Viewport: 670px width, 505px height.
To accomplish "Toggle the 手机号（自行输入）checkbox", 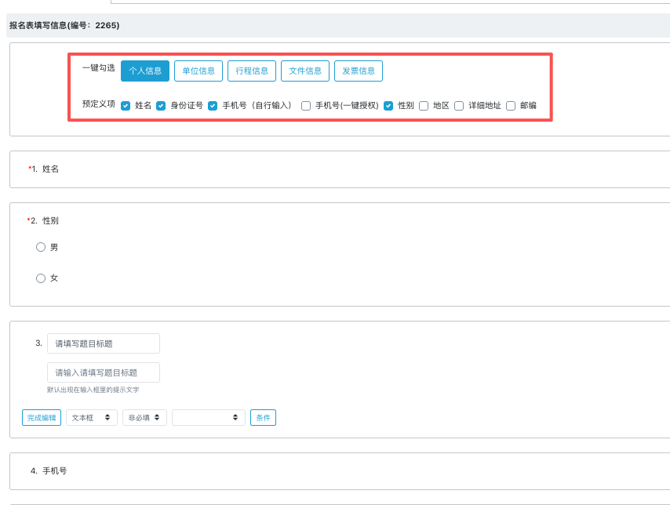I will click(213, 106).
